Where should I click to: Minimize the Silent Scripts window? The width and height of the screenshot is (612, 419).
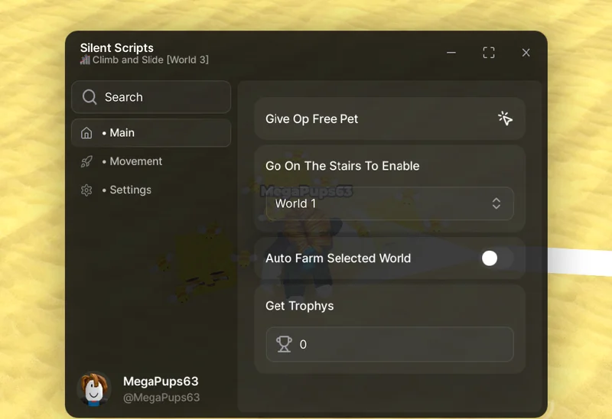451,52
